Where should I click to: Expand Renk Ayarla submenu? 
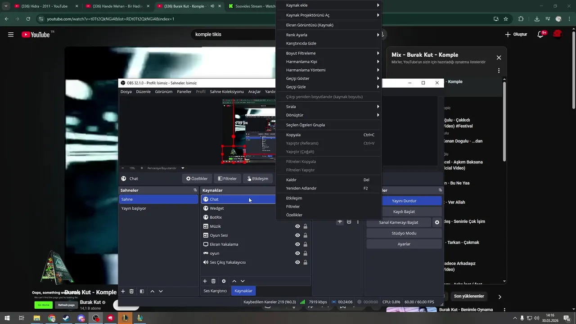click(x=328, y=35)
